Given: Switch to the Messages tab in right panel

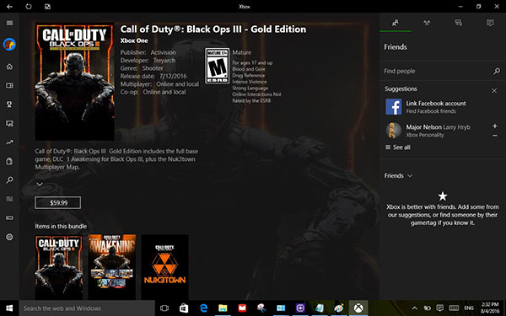Looking at the screenshot, I should pos(458,23).
